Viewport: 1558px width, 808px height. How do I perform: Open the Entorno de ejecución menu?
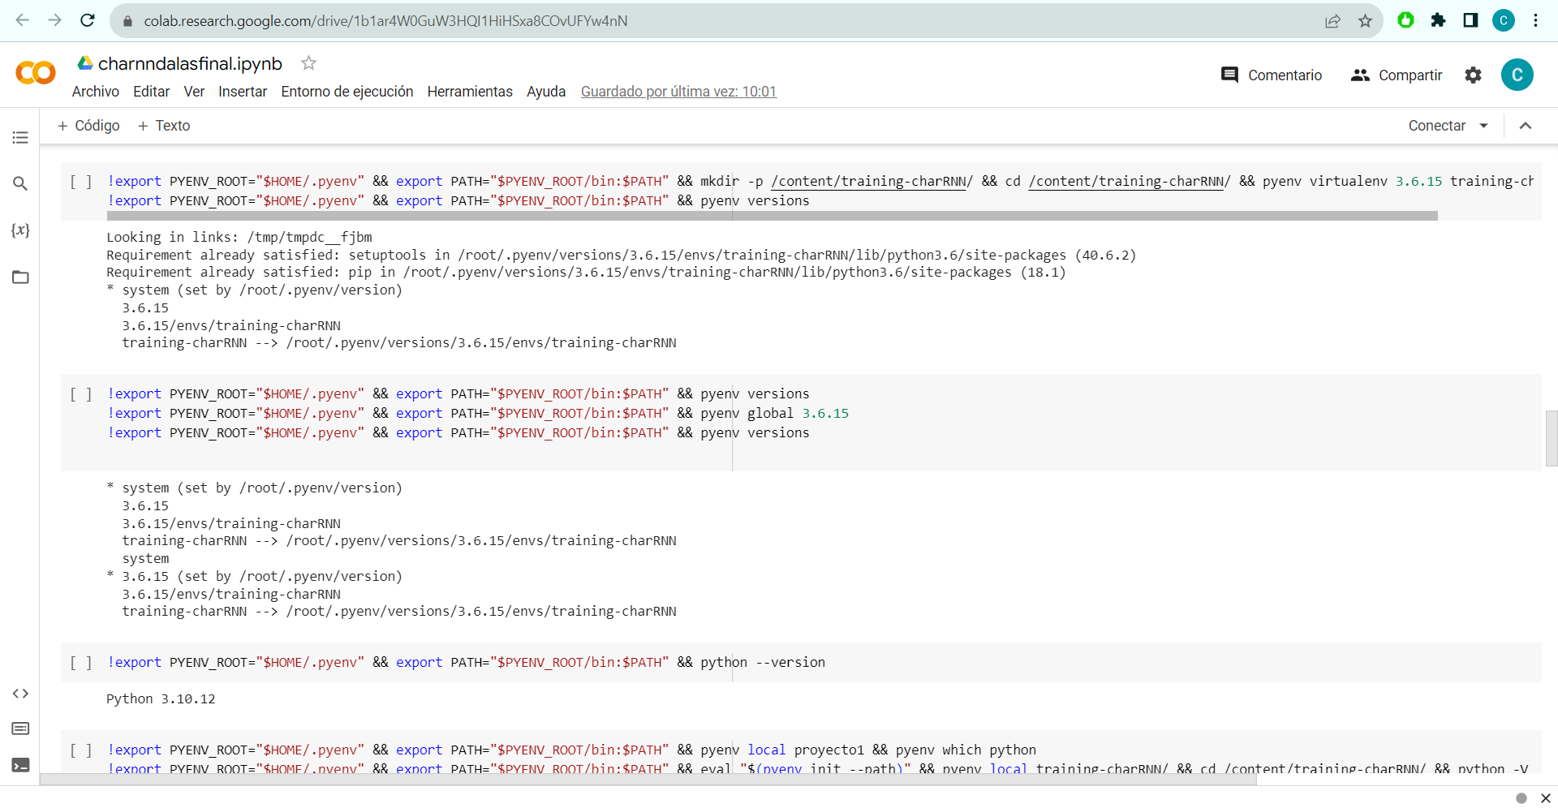[347, 92]
